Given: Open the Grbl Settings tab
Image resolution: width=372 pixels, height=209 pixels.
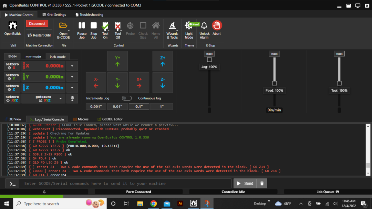Looking at the screenshot, I should pyautogui.click(x=54, y=15).
